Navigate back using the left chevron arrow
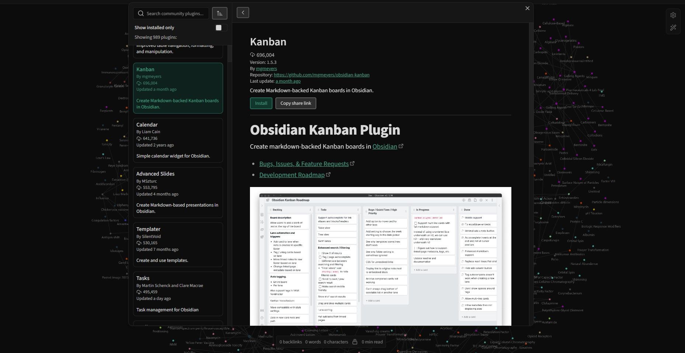The height and width of the screenshot is (353, 685). (x=243, y=12)
